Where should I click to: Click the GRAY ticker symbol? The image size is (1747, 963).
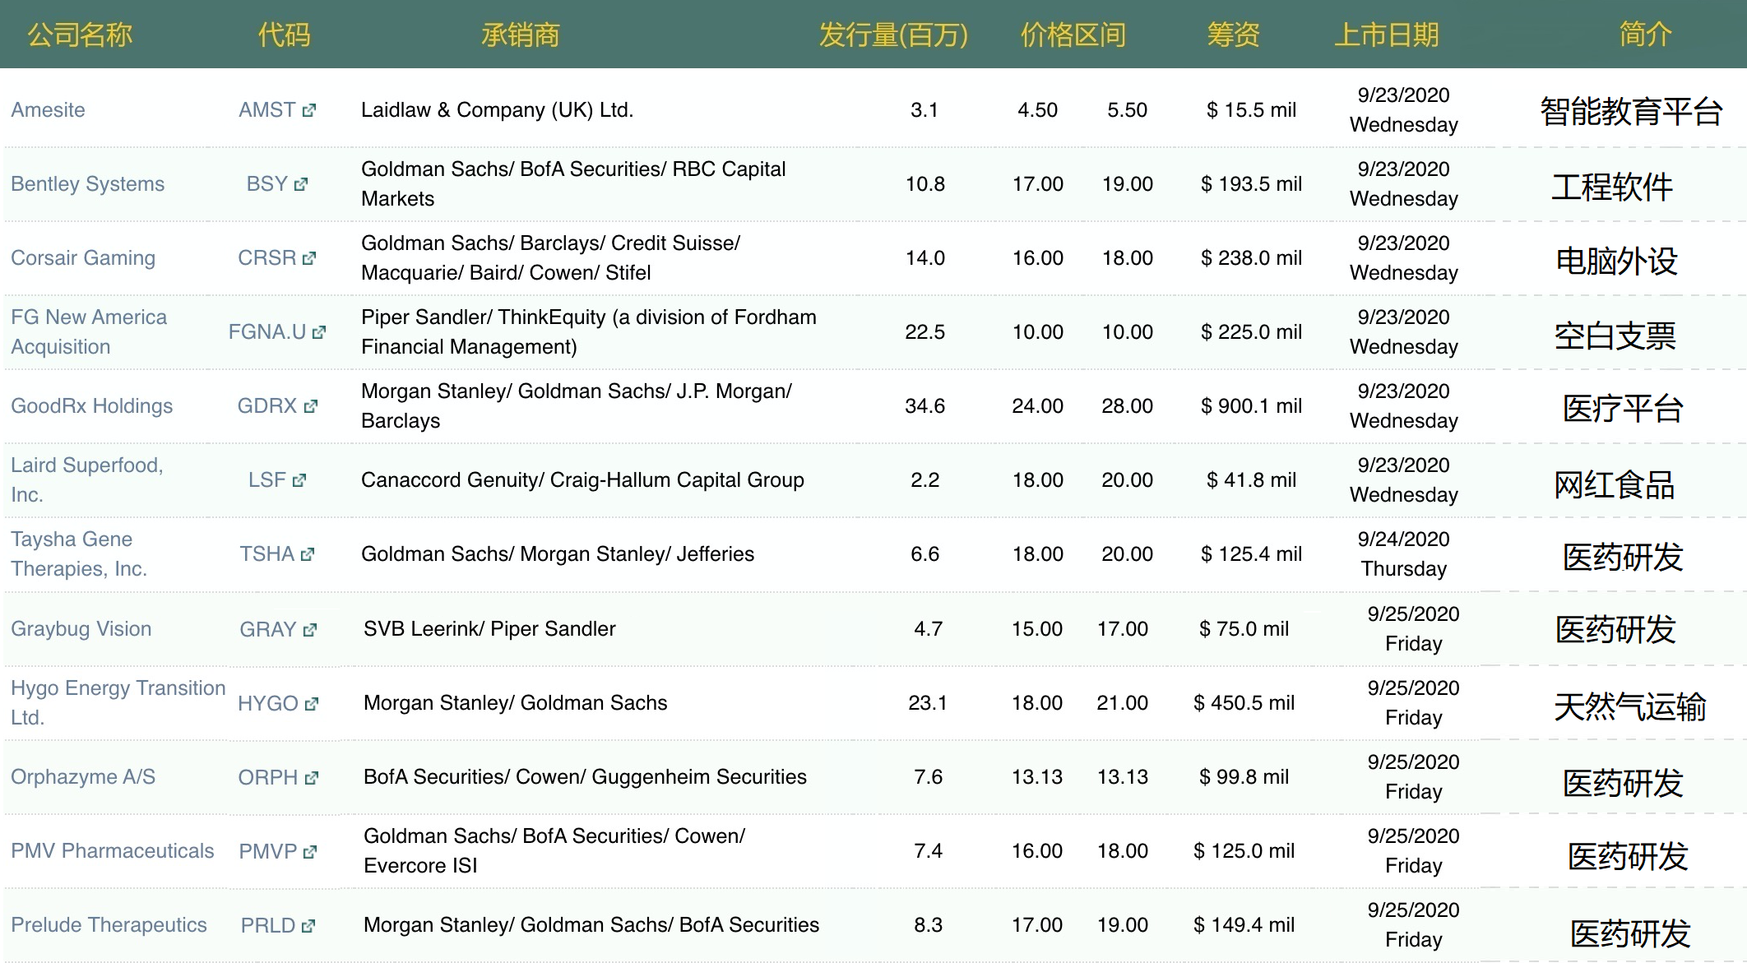coord(268,629)
